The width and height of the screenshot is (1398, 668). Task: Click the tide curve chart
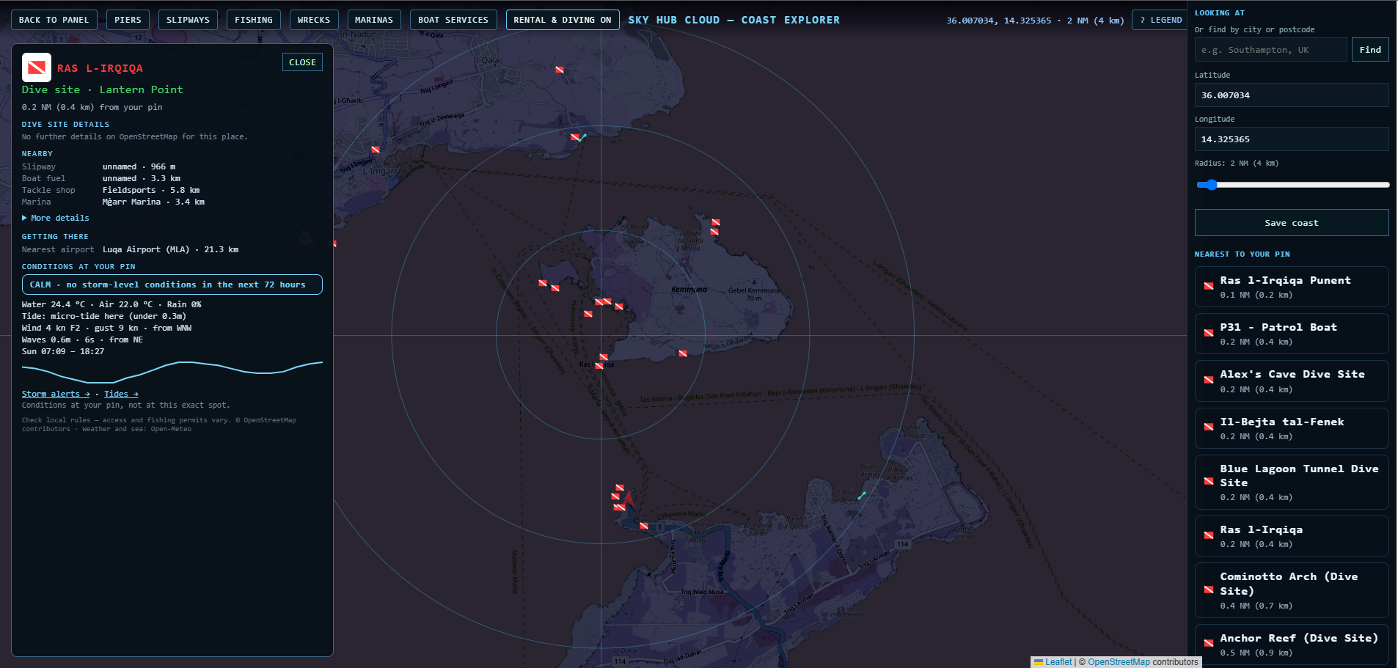(x=172, y=372)
